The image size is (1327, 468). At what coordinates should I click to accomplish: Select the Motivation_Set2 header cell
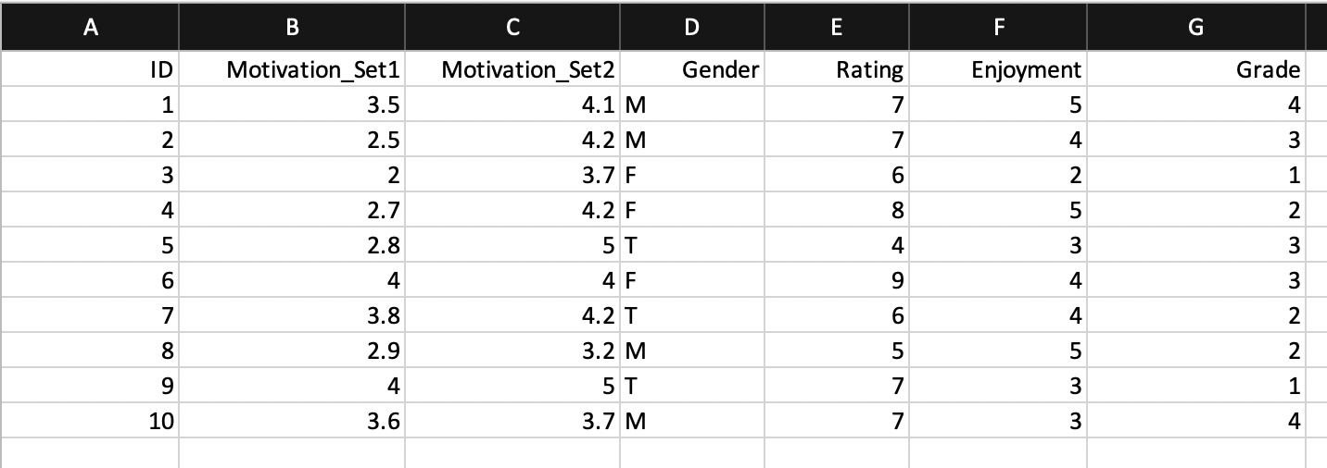pos(512,70)
